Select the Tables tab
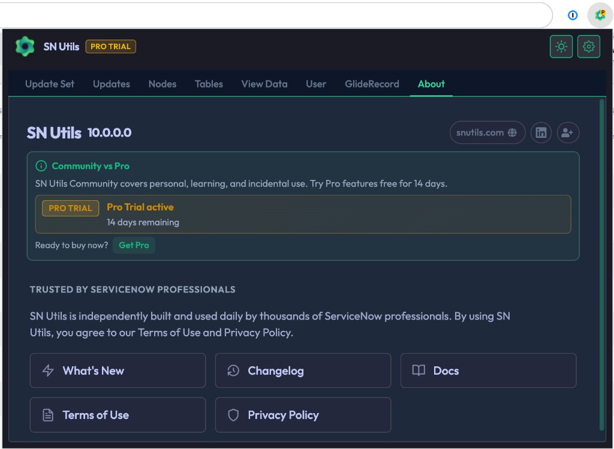This screenshot has height=449, width=614. (x=209, y=84)
